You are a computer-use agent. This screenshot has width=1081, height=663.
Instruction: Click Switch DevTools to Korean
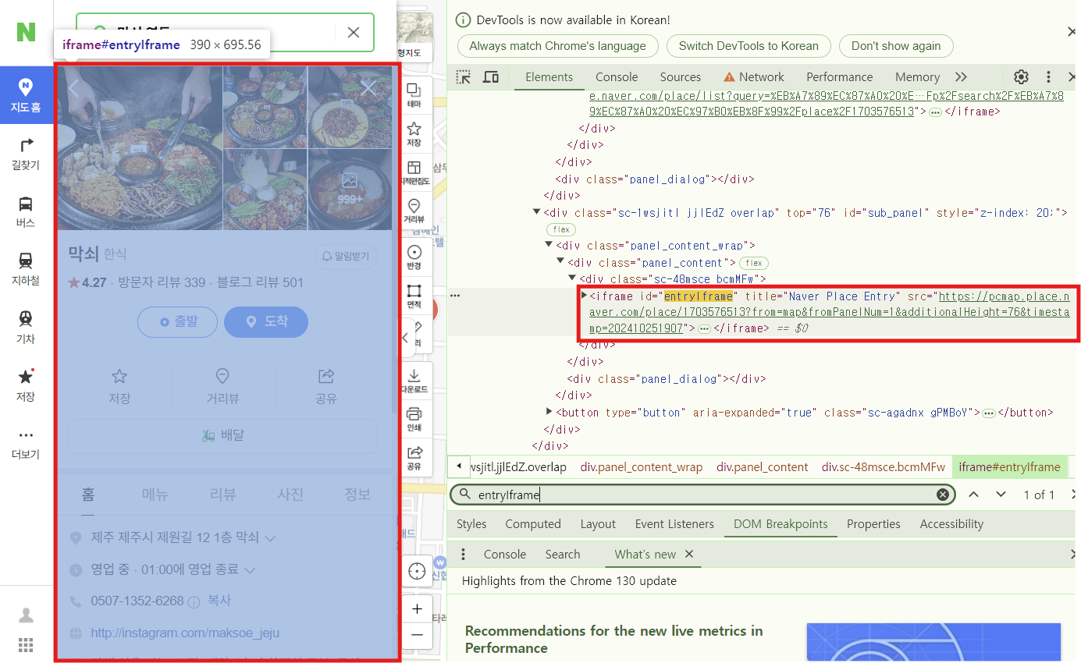click(749, 46)
